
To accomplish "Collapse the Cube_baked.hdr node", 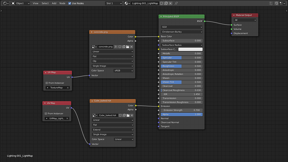I will (x=92, y=101).
